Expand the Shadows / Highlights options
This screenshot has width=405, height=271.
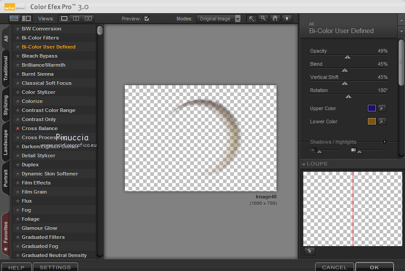pos(385,142)
